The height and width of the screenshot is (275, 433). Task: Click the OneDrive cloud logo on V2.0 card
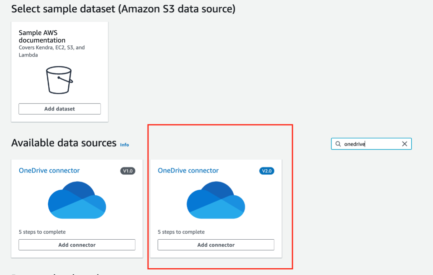pos(216,200)
